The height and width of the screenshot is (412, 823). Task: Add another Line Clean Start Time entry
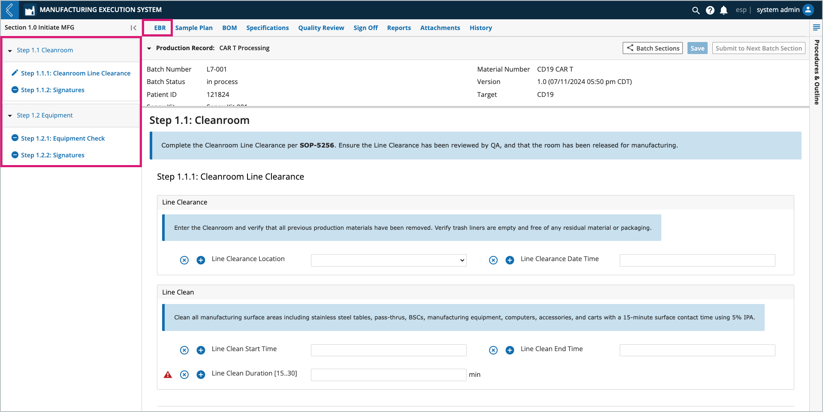201,350
